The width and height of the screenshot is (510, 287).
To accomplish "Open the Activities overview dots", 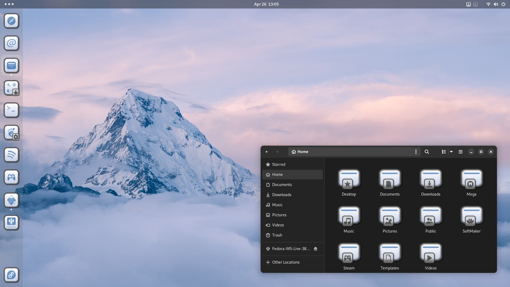I will (9, 4).
